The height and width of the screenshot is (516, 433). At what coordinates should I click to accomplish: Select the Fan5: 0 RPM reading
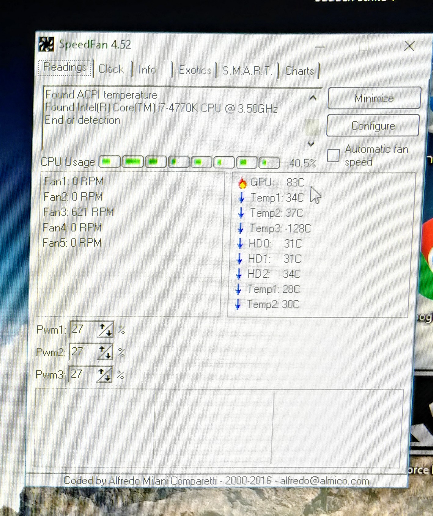pos(72,243)
